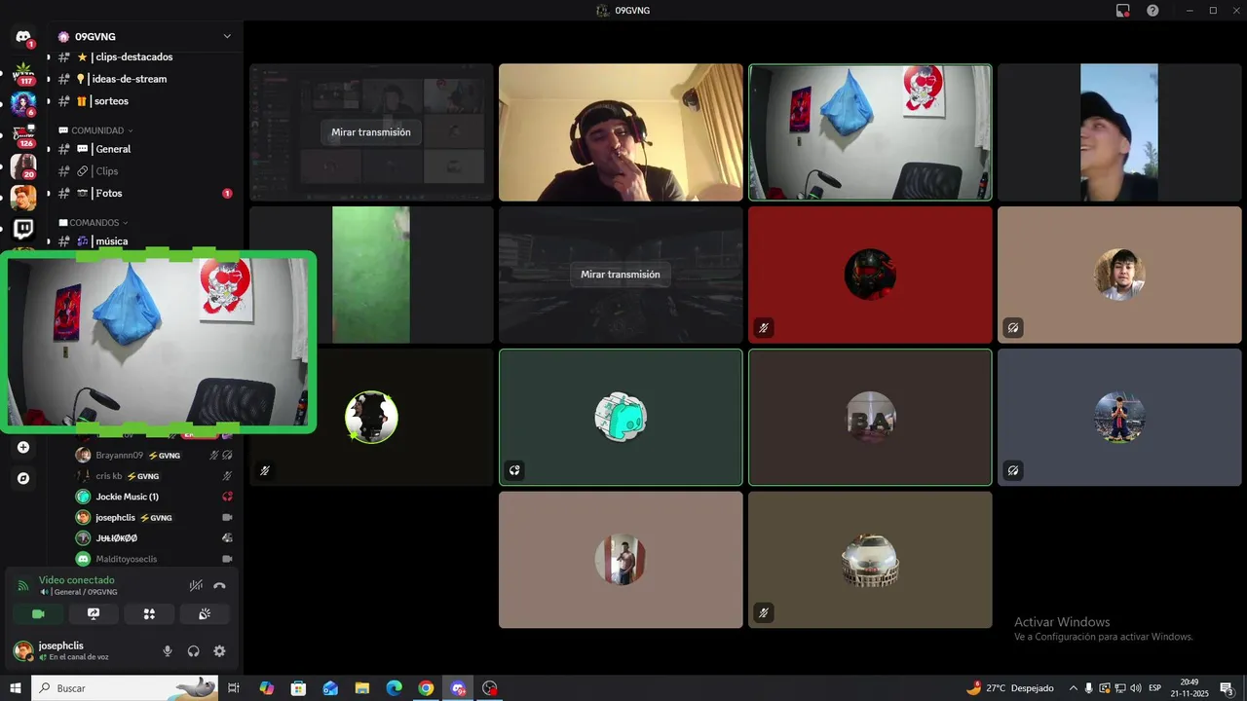This screenshot has height=701, width=1247.
Task: Click the second-row Mirar transmisión button
Action: [x=621, y=275]
